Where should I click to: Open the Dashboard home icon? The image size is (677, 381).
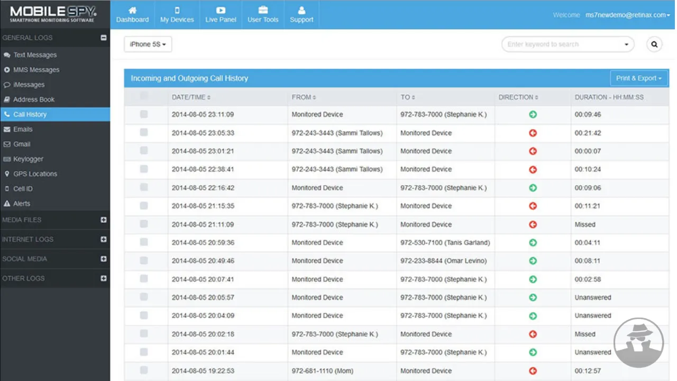pos(133,10)
